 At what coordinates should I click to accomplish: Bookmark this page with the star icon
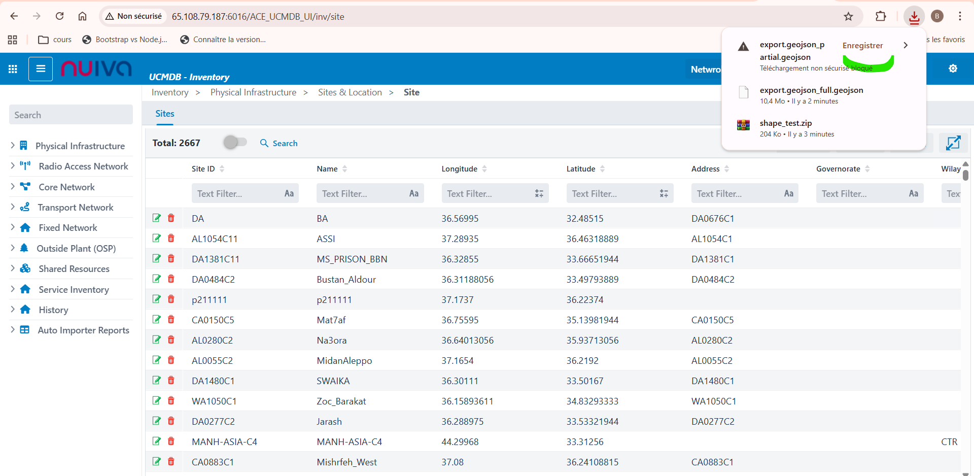(848, 17)
